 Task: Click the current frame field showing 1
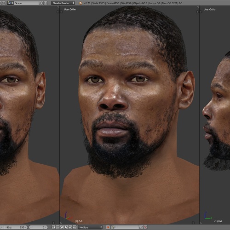pos(38,227)
